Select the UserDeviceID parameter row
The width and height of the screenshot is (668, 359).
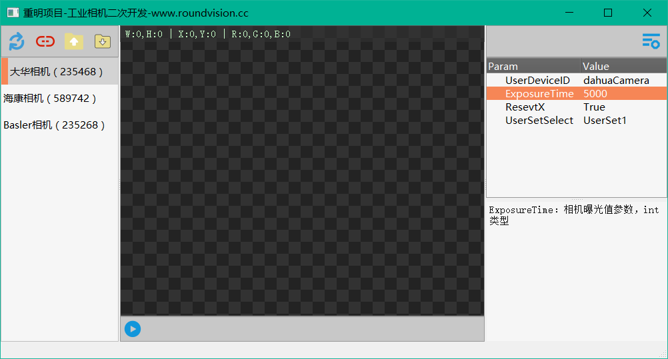[x=537, y=80]
